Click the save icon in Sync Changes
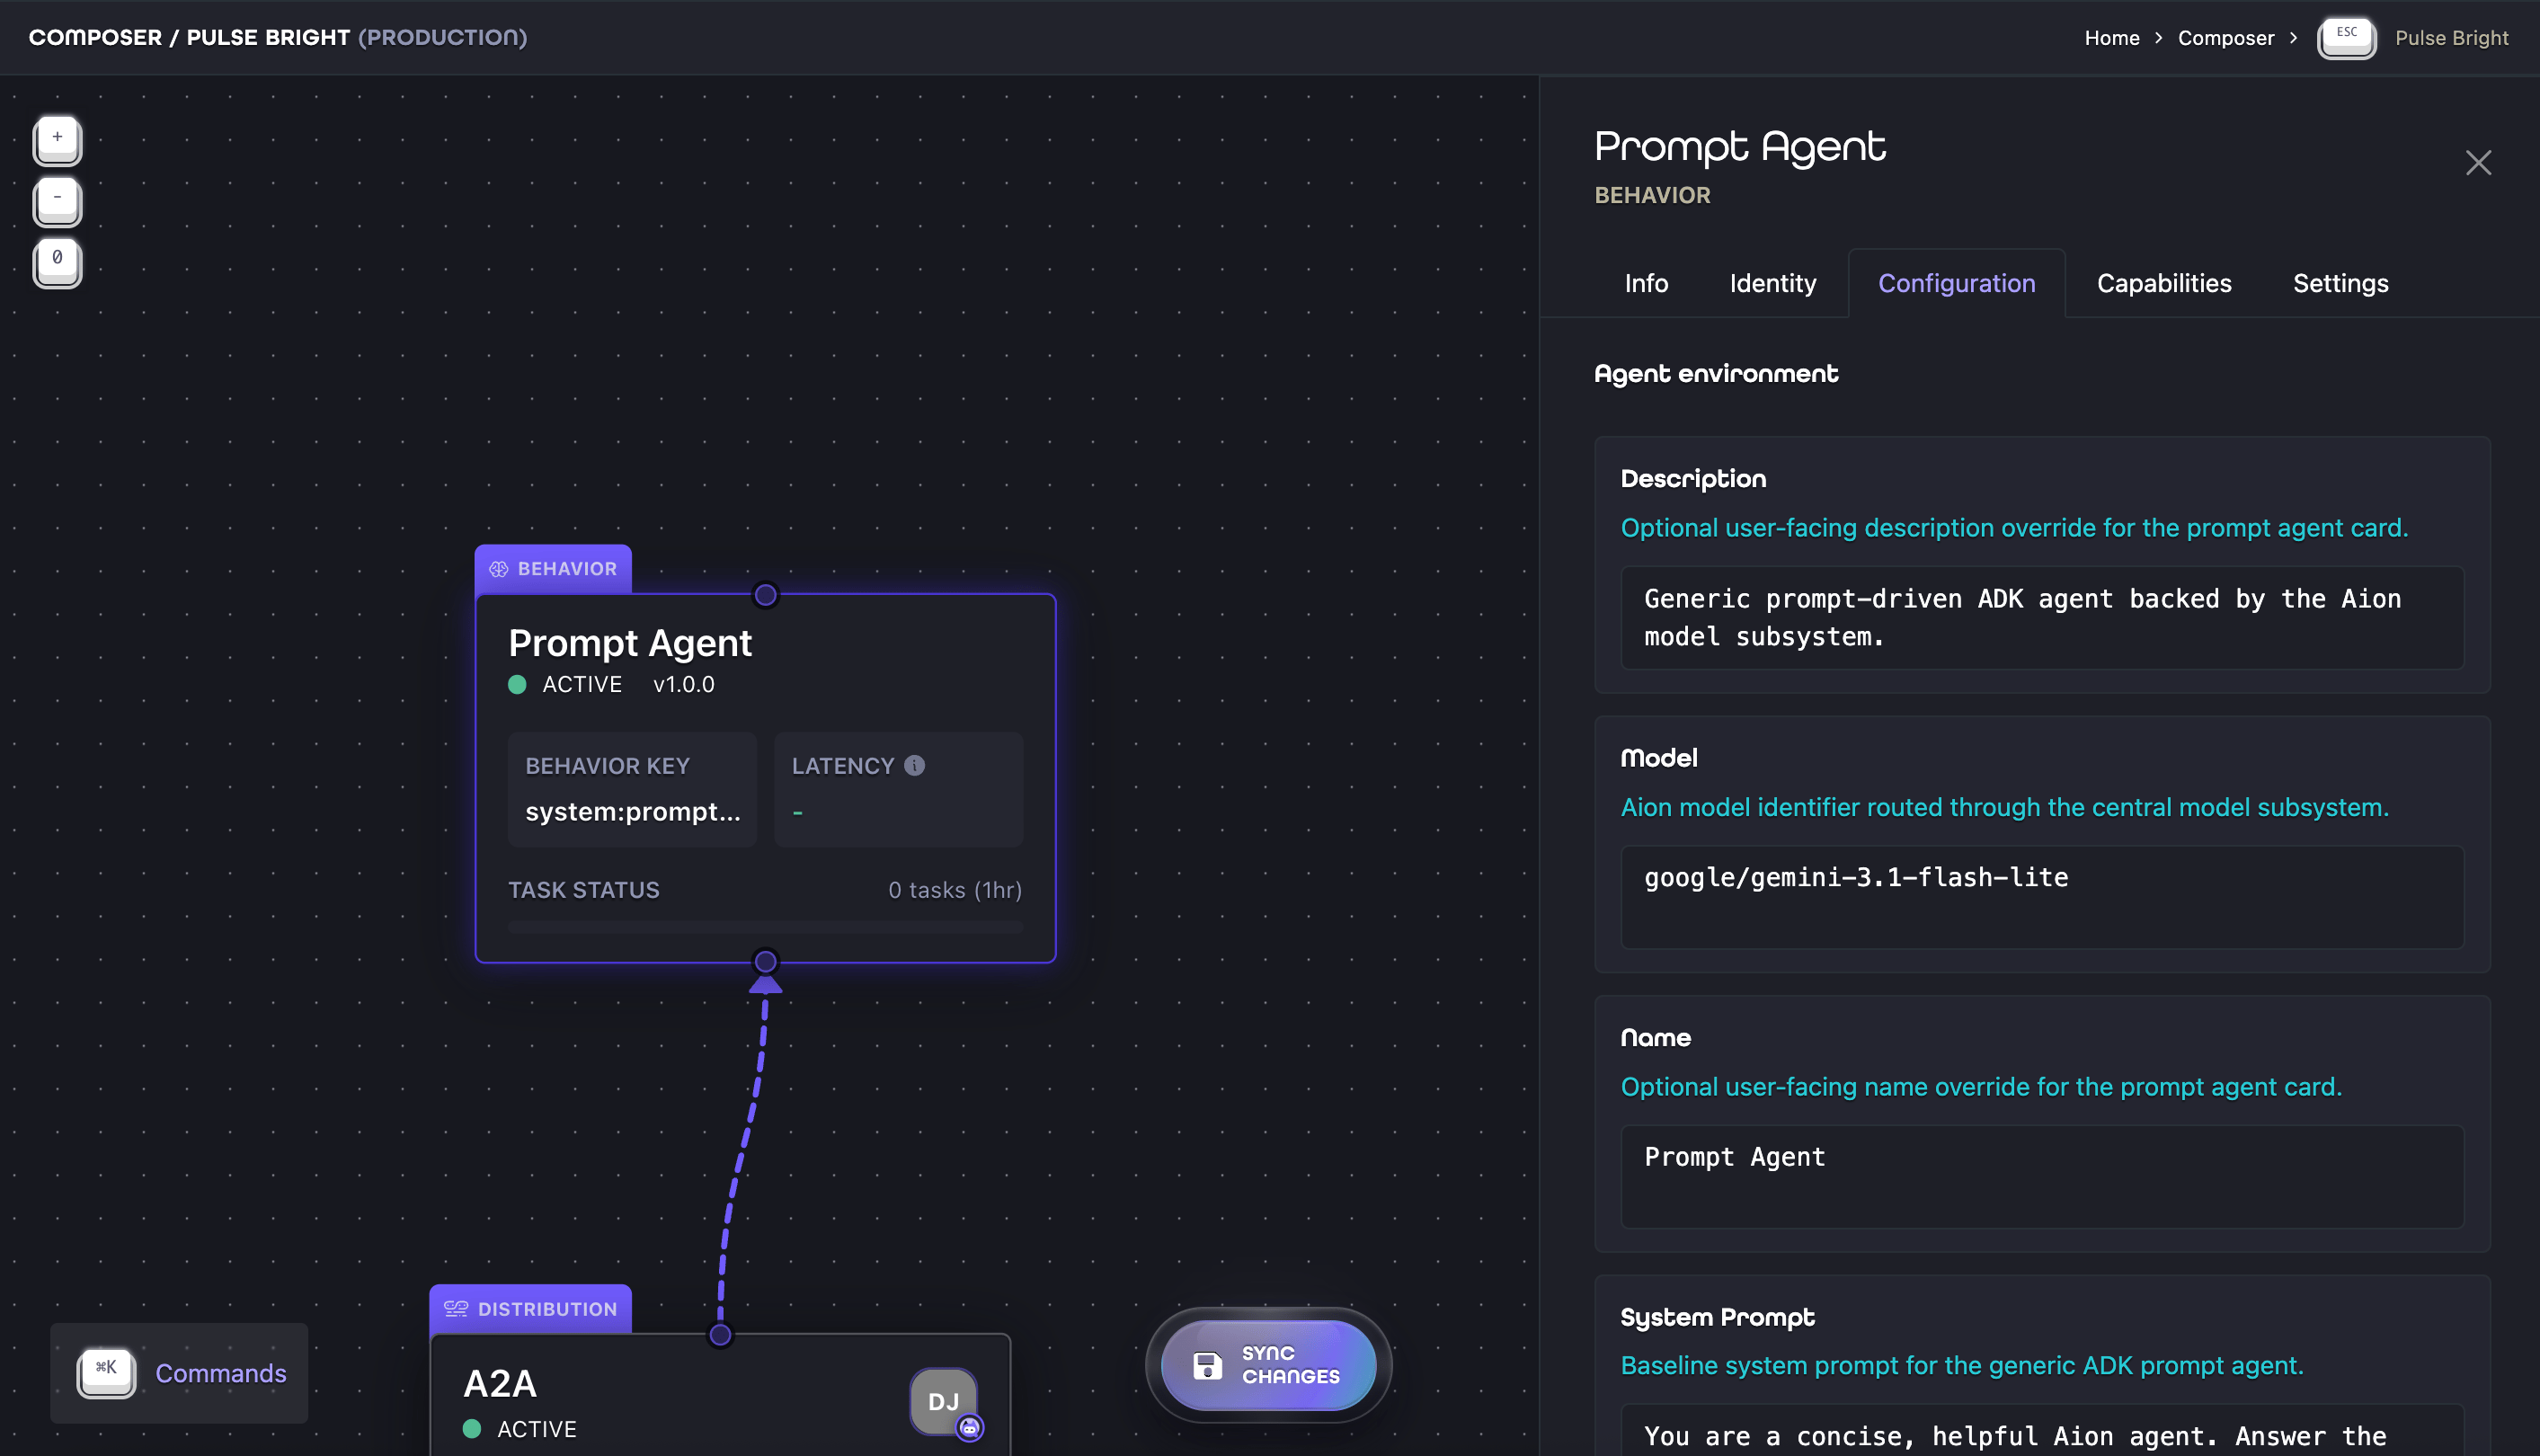This screenshot has width=2540, height=1456. tap(1207, 1365)
